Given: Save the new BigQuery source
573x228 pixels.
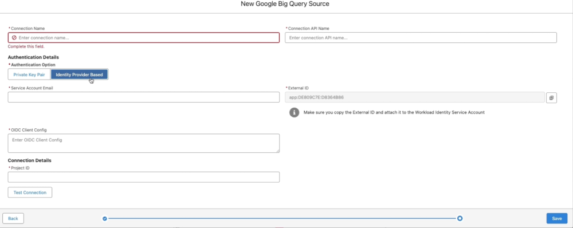Looking at the screenshot, I should pos(557,218).
